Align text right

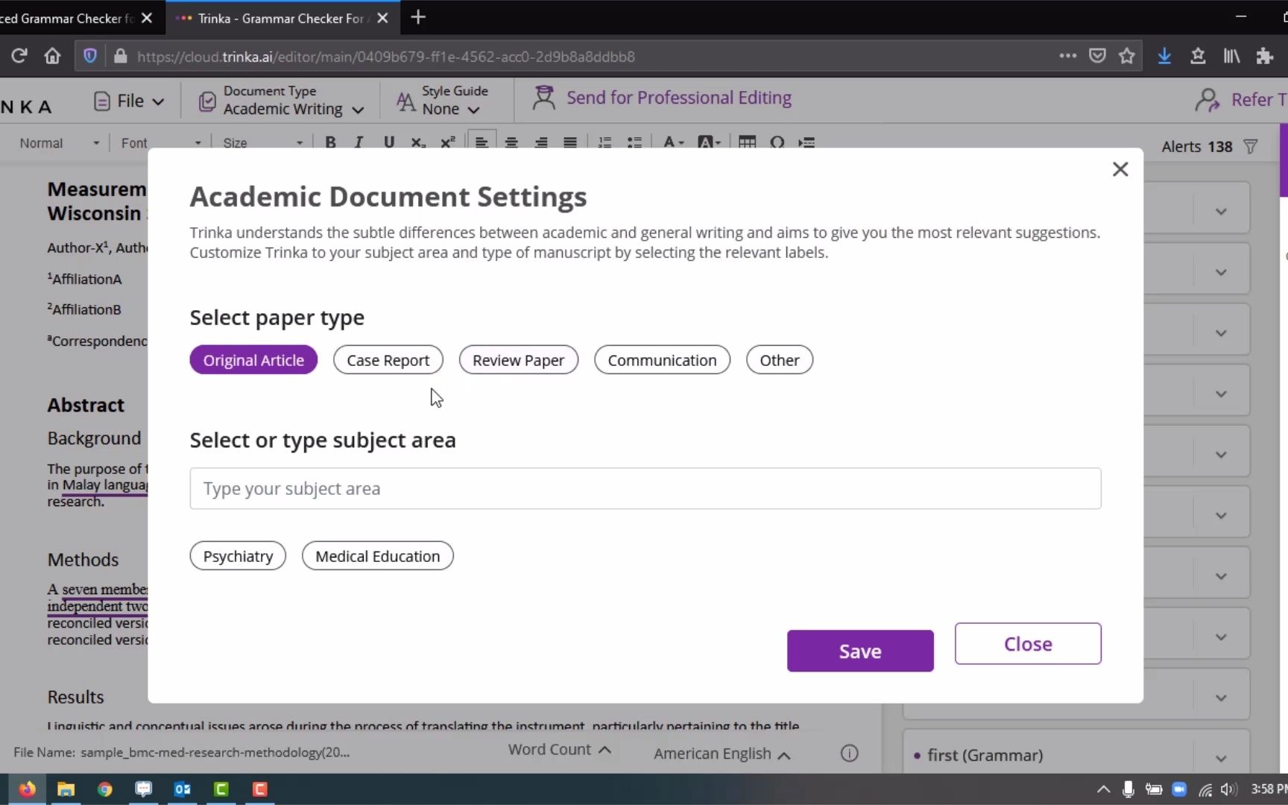(x=541, y=142)
